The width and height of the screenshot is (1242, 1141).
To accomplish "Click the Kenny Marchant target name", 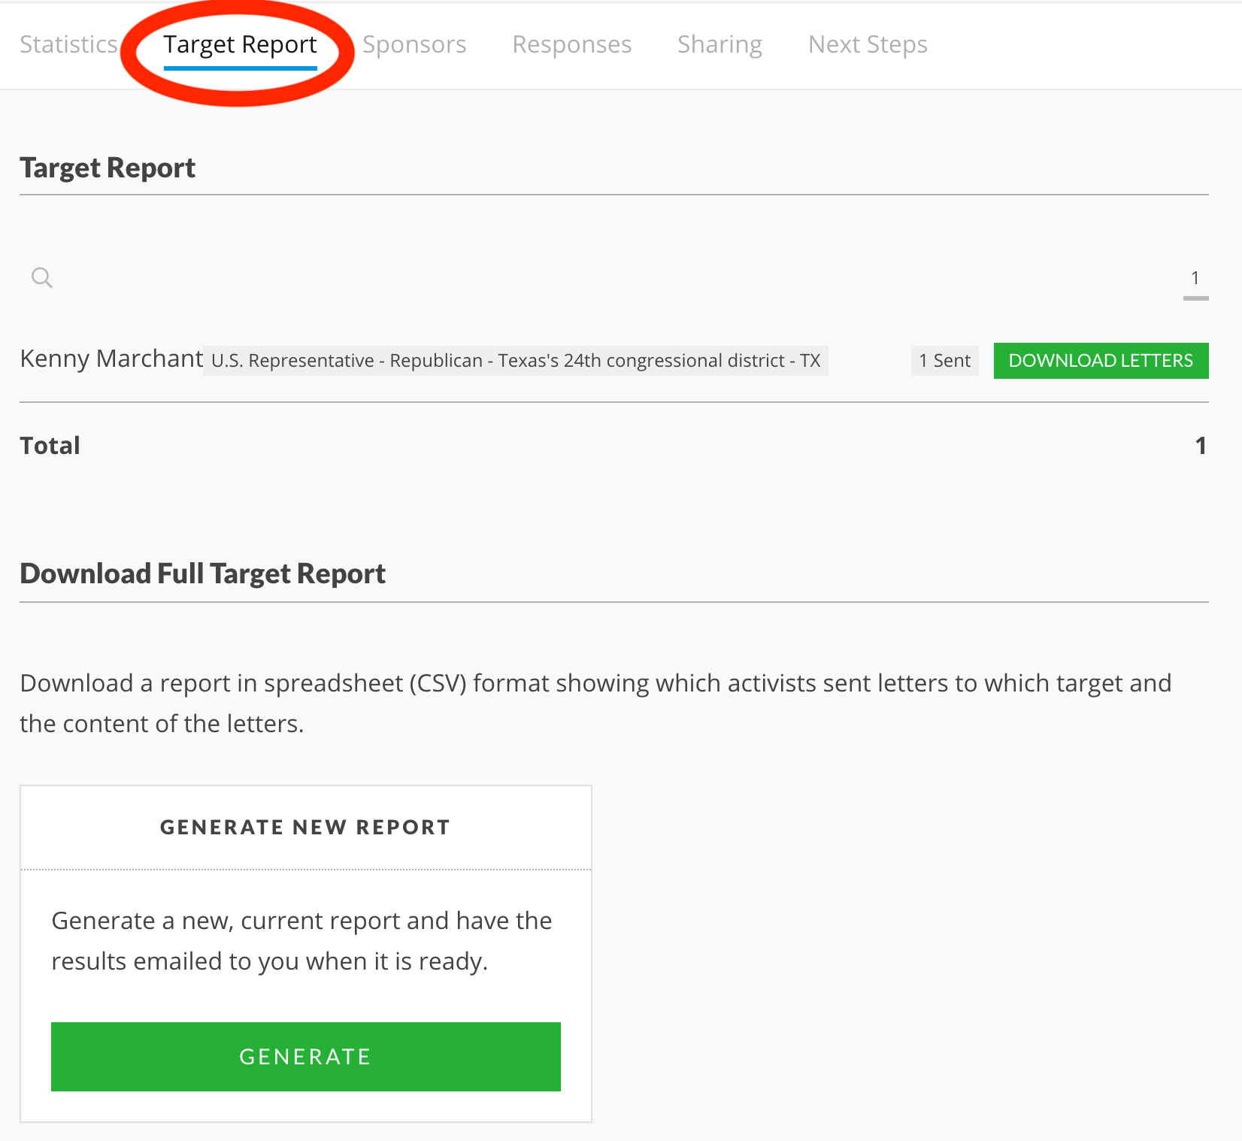I will click(x=110, y=359).
